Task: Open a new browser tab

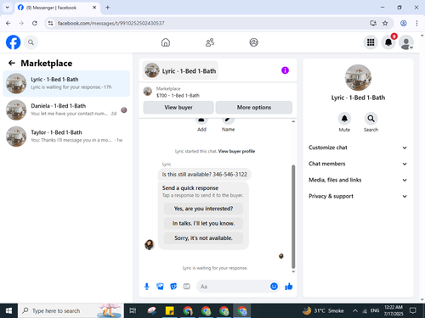Action: click(x=108, y=8)
